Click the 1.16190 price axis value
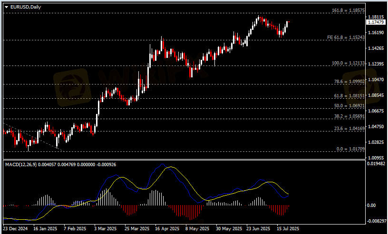The height and width of the screenshot is (234, 388). tap(376, 33)
